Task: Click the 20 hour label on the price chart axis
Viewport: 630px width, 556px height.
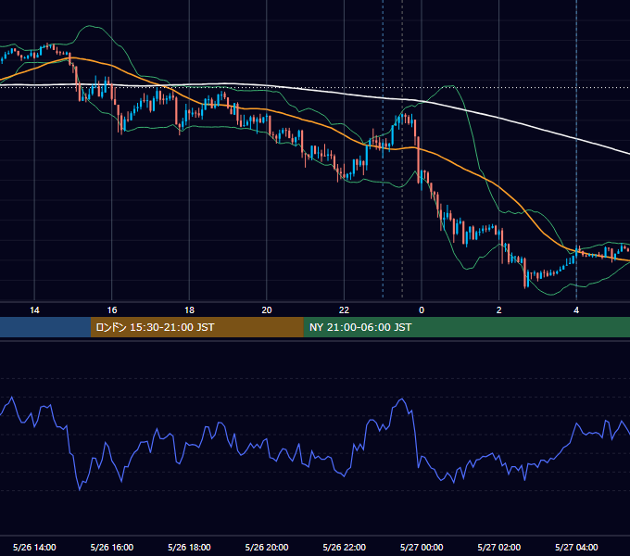Action: (x=267, y=310)
